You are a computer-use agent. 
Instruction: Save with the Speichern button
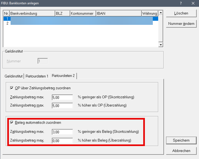tap(181, 140)
